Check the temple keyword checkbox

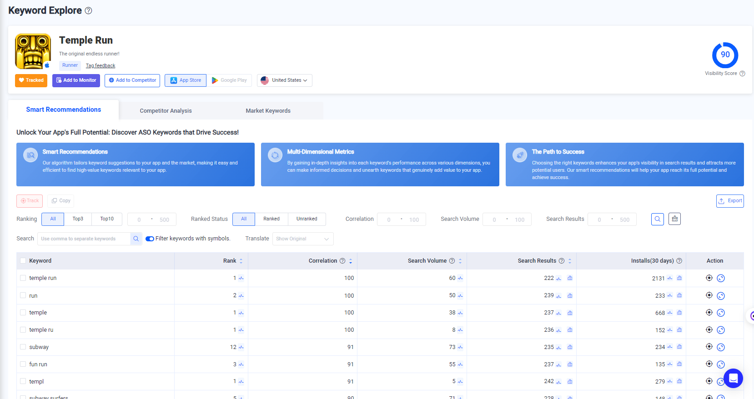[x=23, y=312]
